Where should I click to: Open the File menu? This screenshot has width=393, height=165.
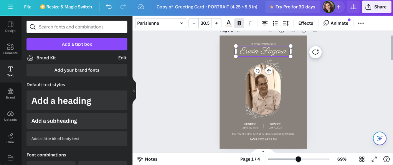[28, 7]
